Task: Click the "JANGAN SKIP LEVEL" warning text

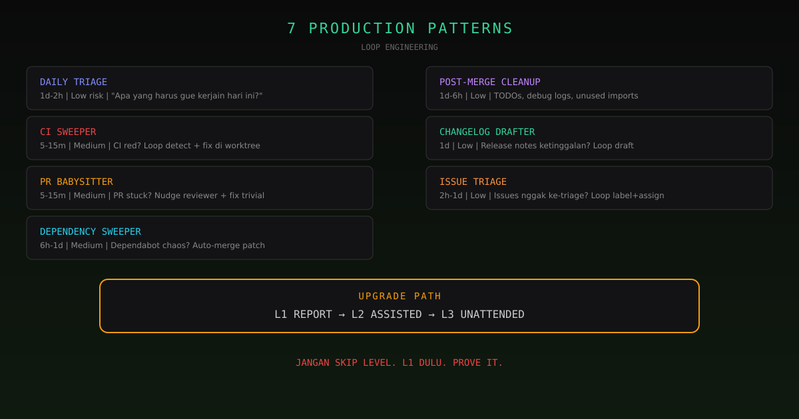Action: click(400, 362)
